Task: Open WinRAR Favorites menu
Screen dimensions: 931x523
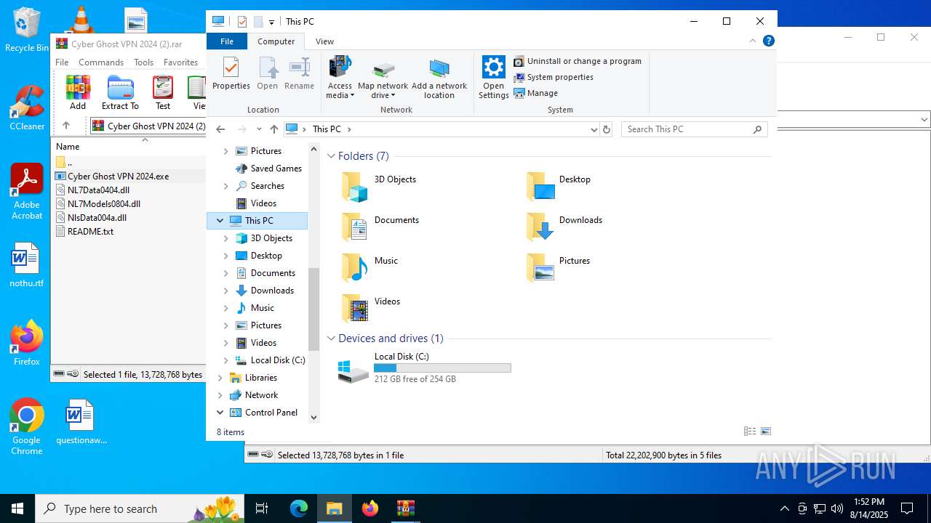Action: [x=181, y=62]
